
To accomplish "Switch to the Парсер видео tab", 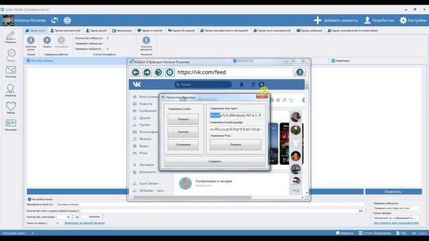I will 122,31.
